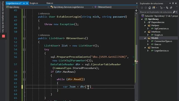
Task: Open the view switcher dropdown arrow
Action: (157, 8)
